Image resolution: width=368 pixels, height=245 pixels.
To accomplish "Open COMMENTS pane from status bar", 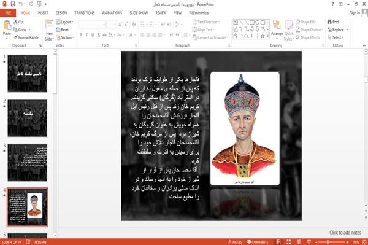I will coord(258,242).
